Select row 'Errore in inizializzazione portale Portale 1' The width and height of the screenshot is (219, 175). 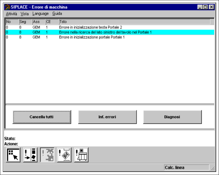pyautogui.click(x=110, y=37)
